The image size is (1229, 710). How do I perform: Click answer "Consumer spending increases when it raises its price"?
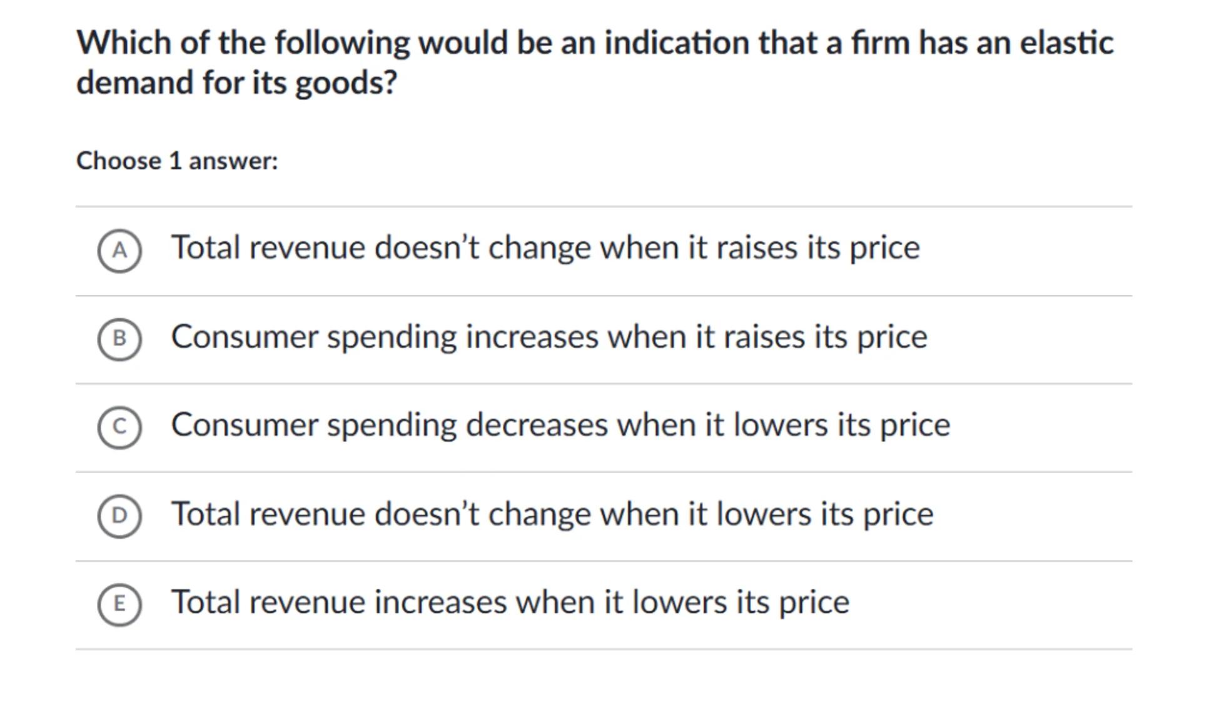tap(549, 337)
